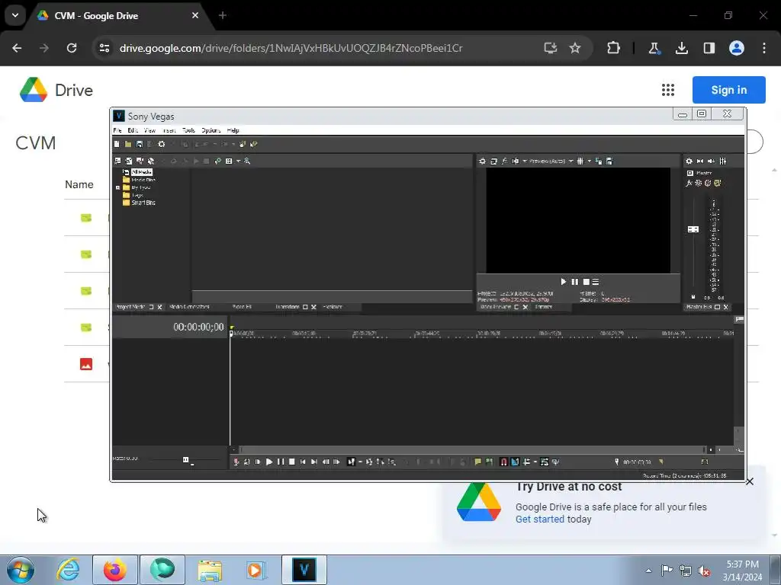
Task: Click the first import media icon in Project Media
Action: (117, 161)
